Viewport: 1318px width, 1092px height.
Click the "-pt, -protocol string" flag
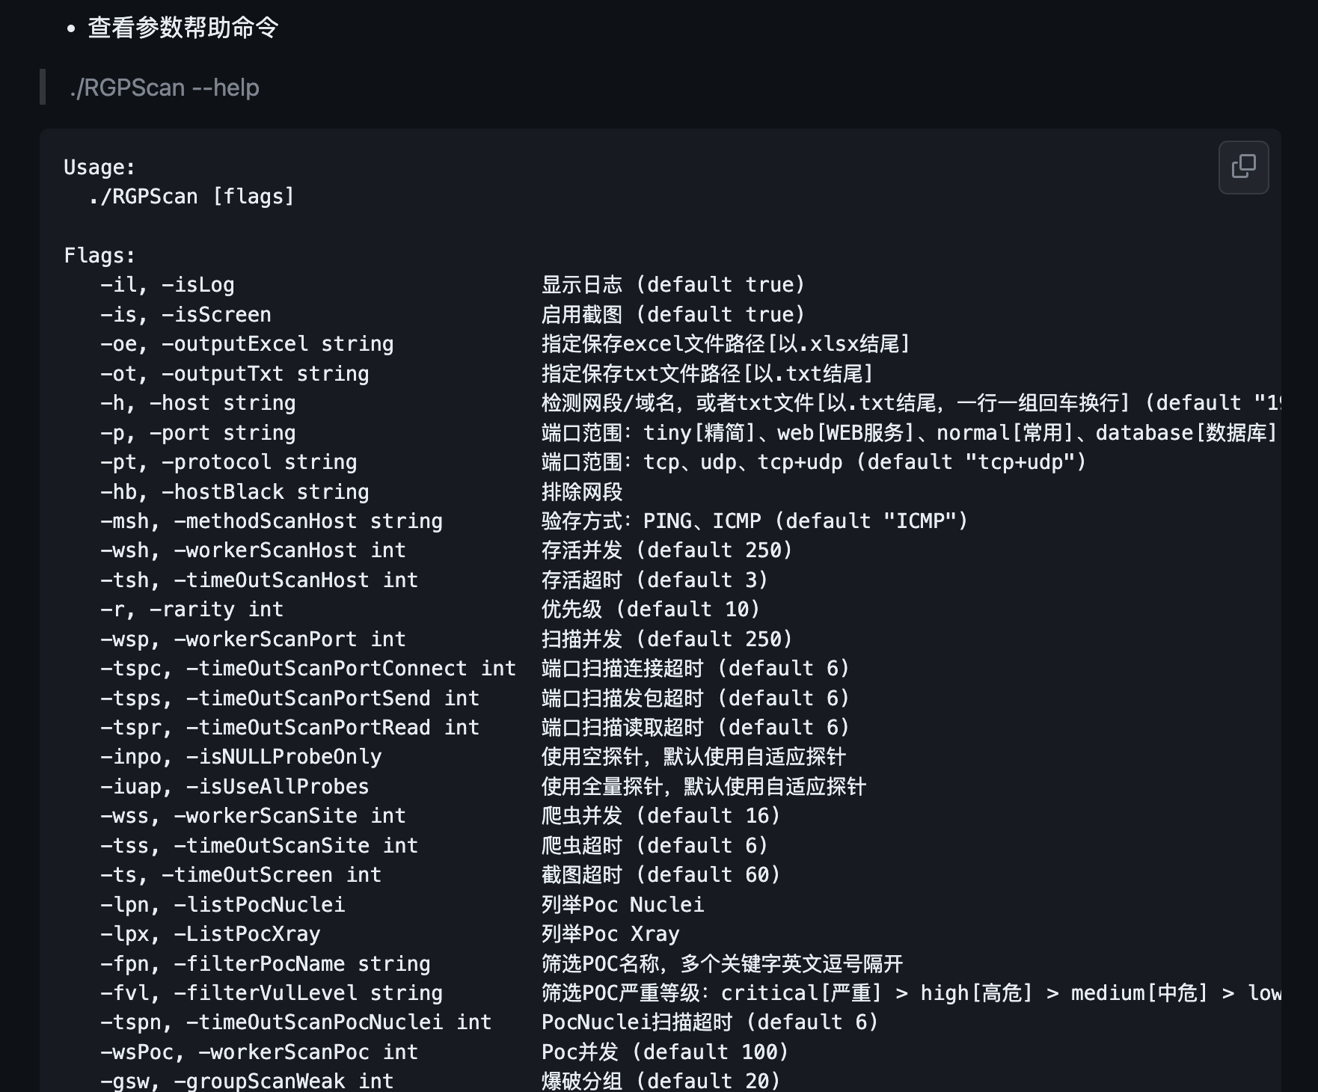(x=229, y=462)
